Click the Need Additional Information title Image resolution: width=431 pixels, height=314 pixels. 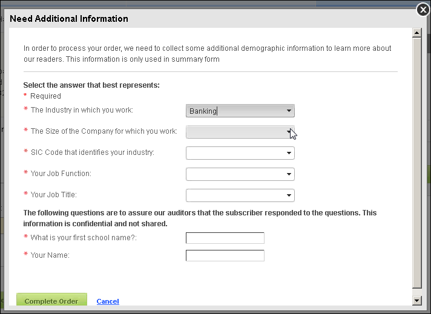click(69, 19)
